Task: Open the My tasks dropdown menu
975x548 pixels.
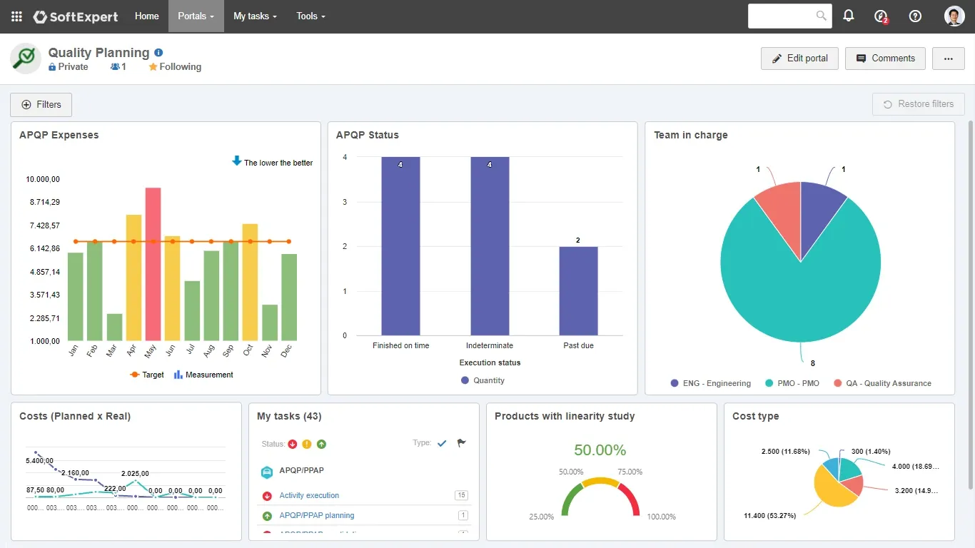Action: coord(255,16)
